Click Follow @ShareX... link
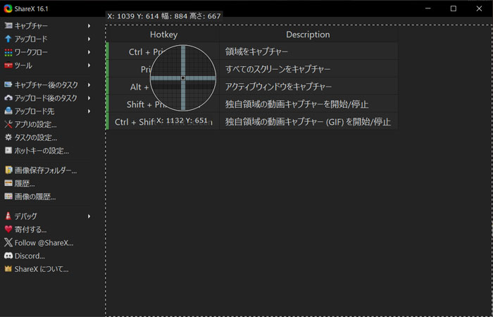493x317 pixels. click(x=44, y=243)
